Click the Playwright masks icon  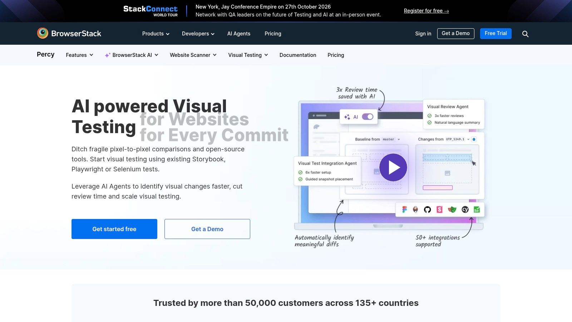point(452,210)
